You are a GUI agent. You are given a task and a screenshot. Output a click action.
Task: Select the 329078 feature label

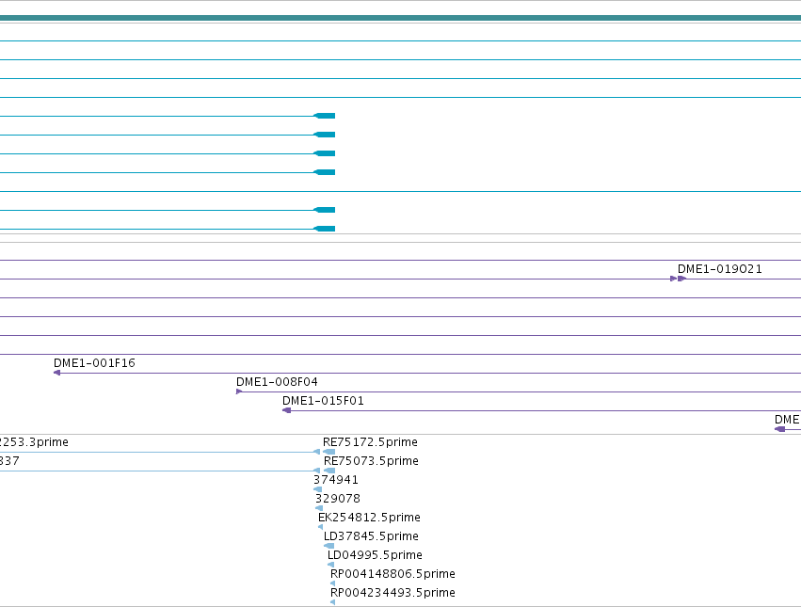[x=338, y=498]
